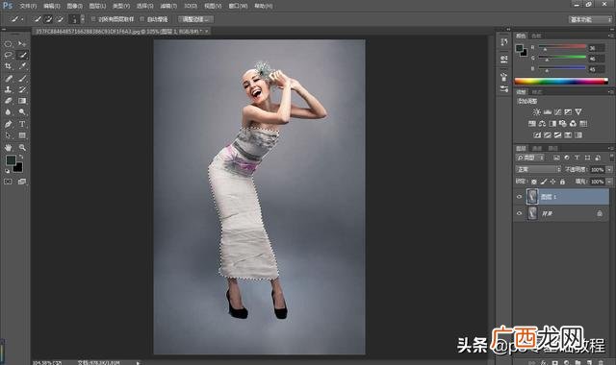Choose Subtract from Selection mode
Screen dimensions: 616x365
click(60, 19)
